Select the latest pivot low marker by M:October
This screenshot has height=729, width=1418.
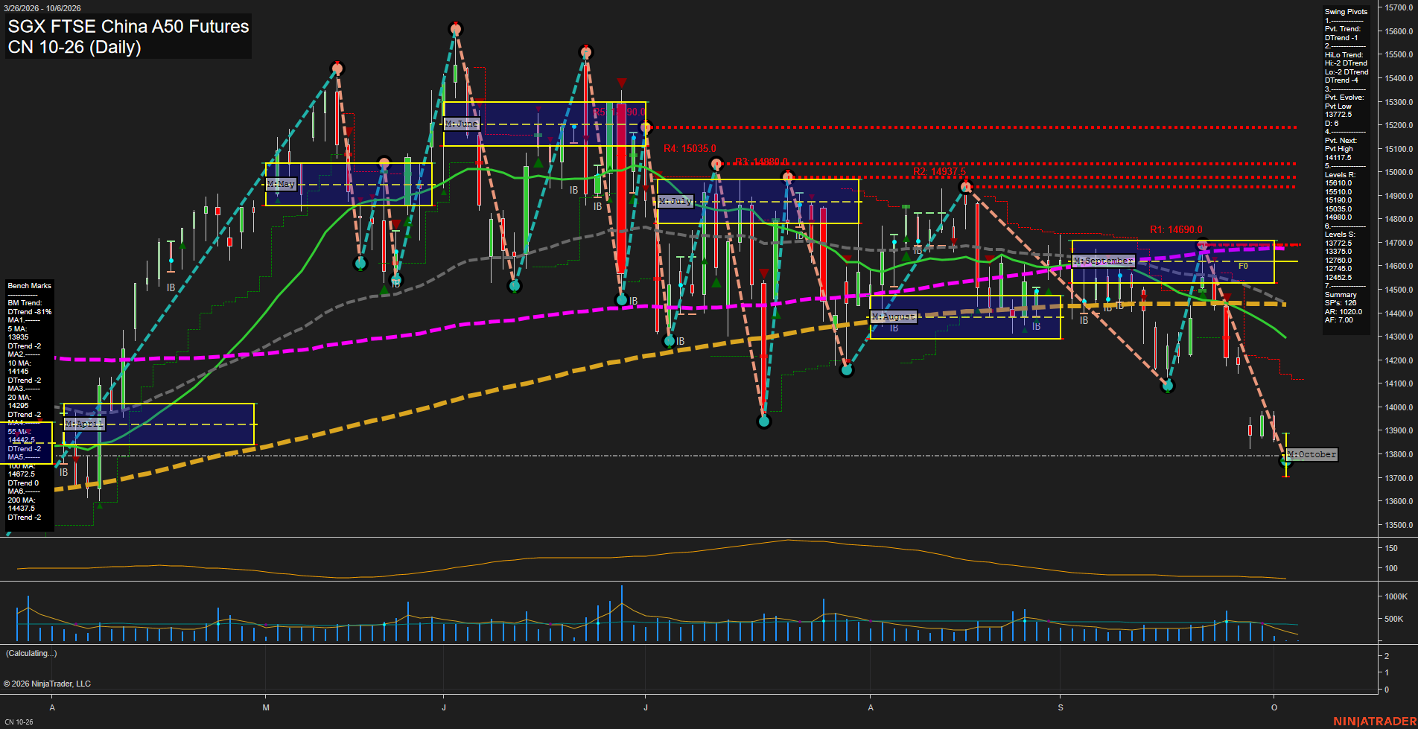[x=1285, y=462]
